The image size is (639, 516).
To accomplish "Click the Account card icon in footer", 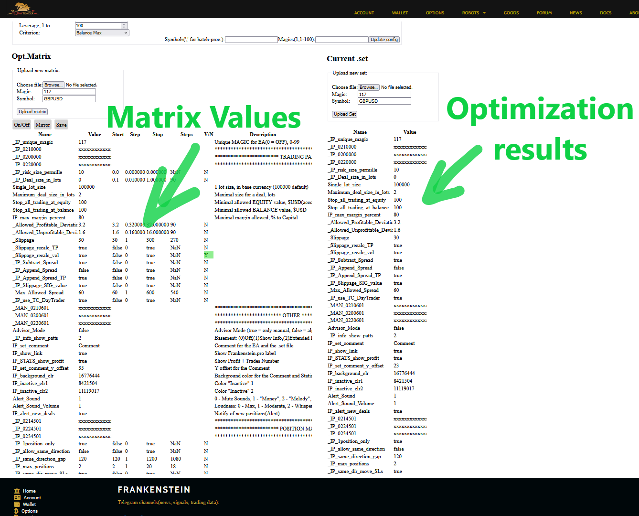I will coord(17,497).
